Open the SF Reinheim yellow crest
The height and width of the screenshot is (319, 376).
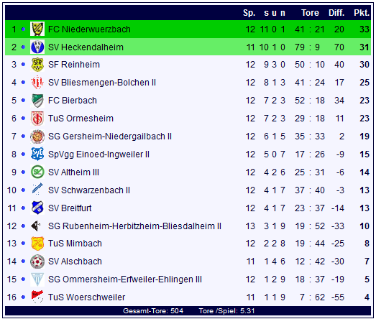pyautogui.click(x=37, y=65)
